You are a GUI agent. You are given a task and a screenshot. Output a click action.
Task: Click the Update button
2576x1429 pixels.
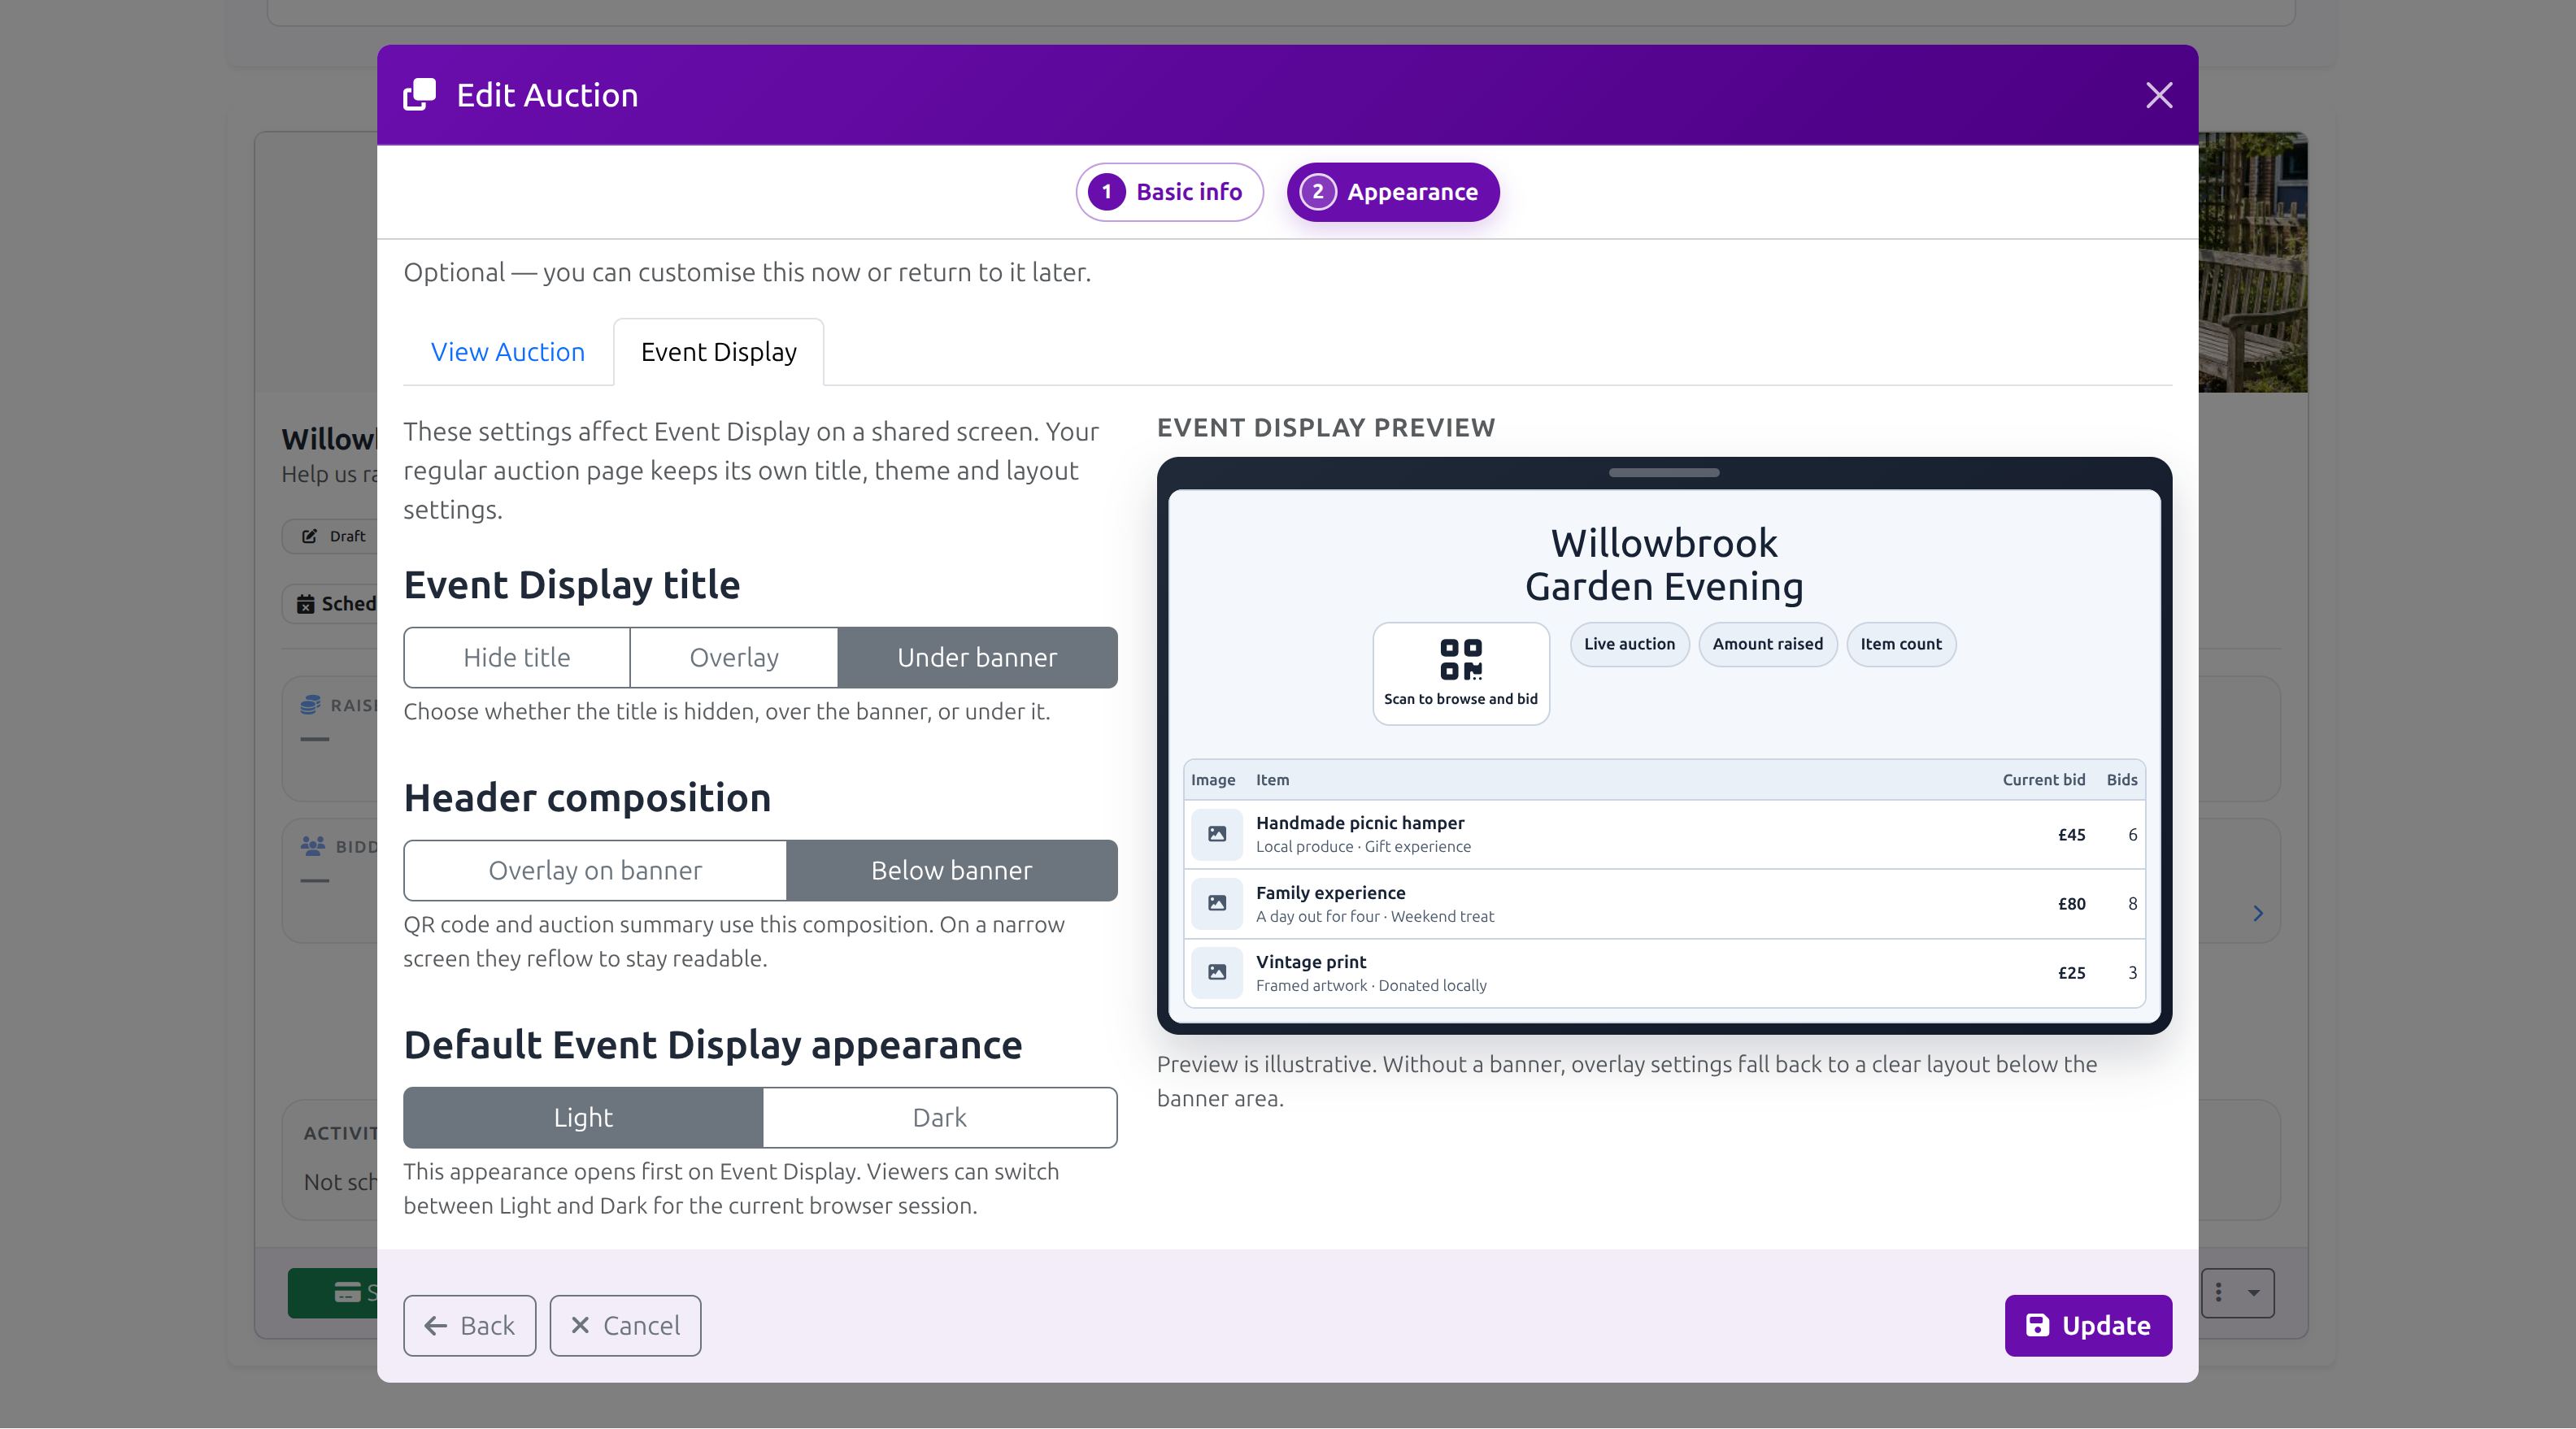point(2088,1325)
